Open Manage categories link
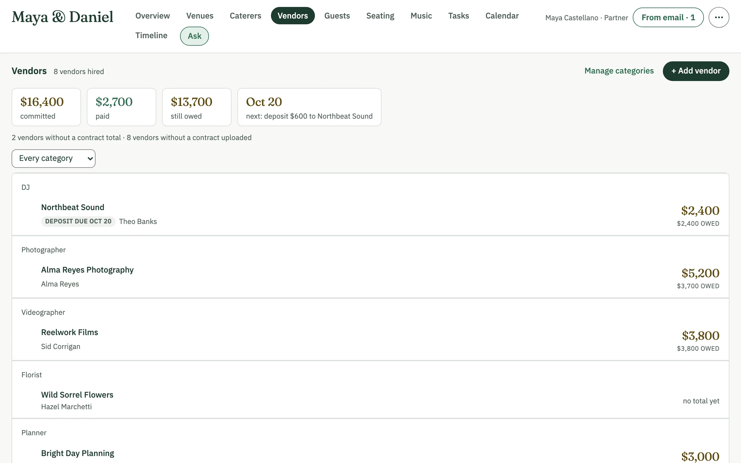Viewport: 741px width, 463px height. click(x=619, y=71)
